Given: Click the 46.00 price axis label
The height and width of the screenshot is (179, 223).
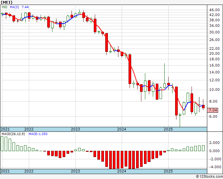Looking at the screenshot, I should pos(214,10).
